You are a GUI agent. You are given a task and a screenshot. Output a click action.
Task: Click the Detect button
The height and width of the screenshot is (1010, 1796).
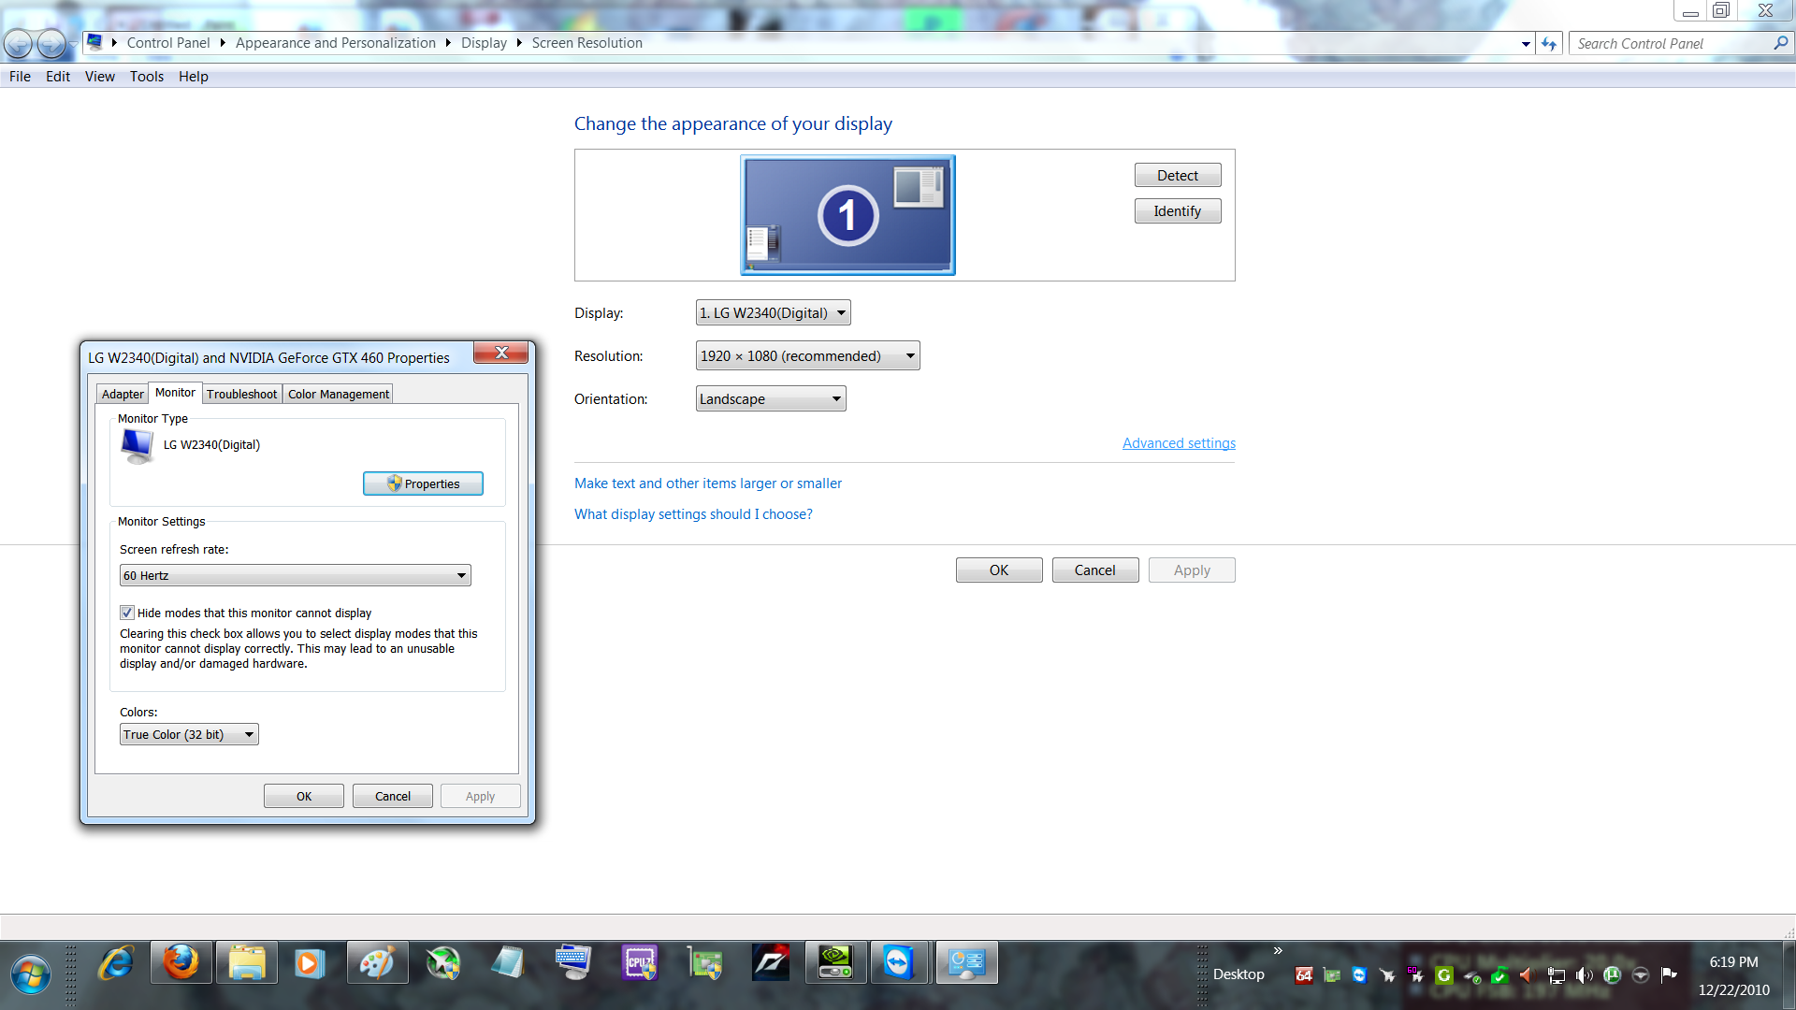pos(1178,175)
